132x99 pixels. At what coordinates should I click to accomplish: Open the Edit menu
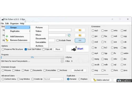point(7,23)
